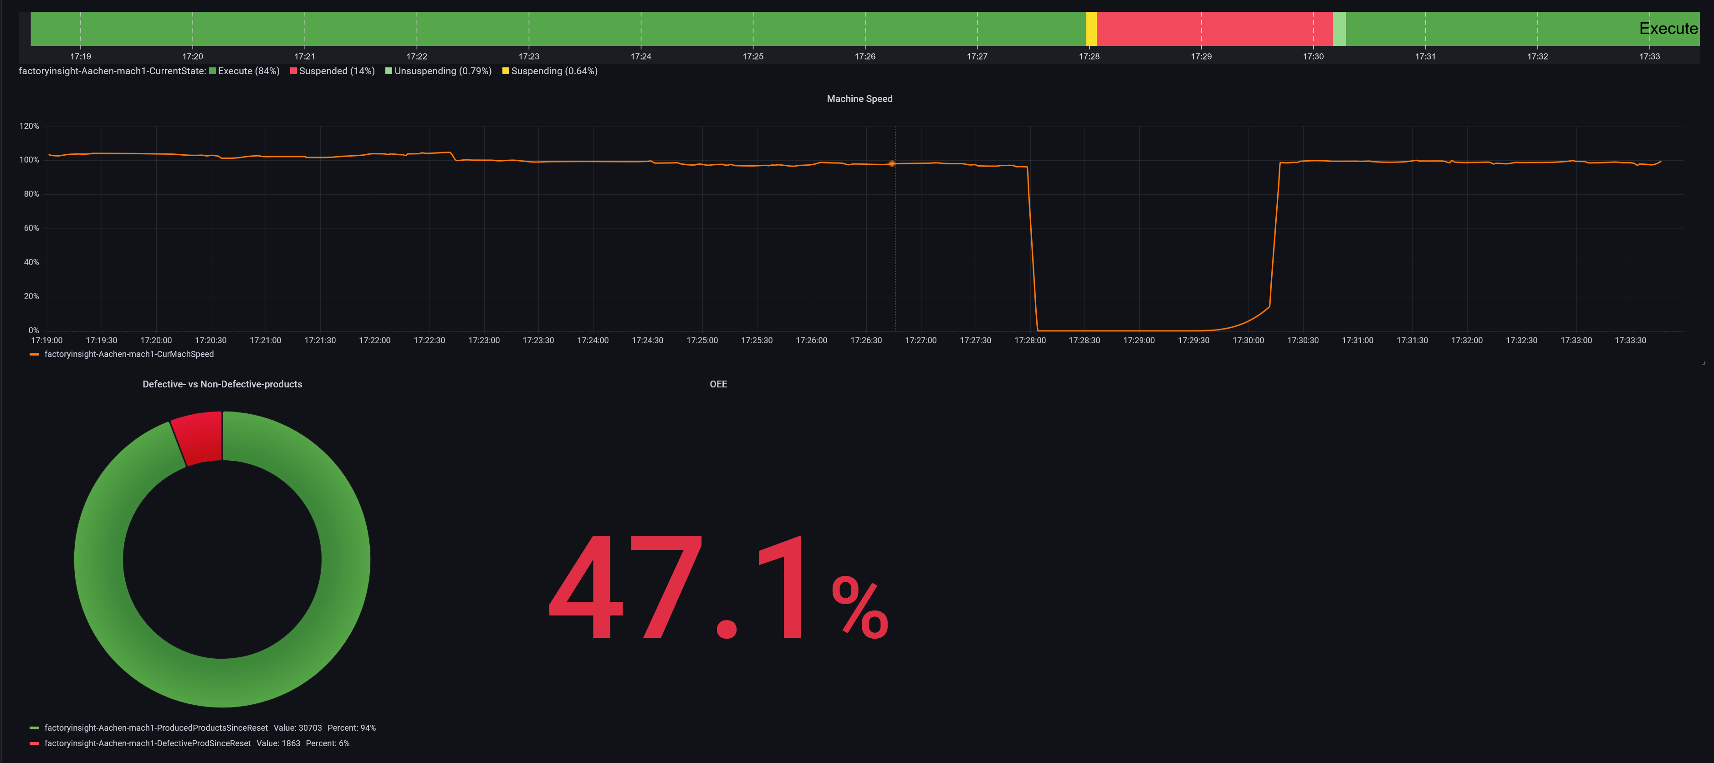Open Defective- vs Non-Defective-products panel menu
The height and width of the screenshot is (763, 1714).
[222, 385]
